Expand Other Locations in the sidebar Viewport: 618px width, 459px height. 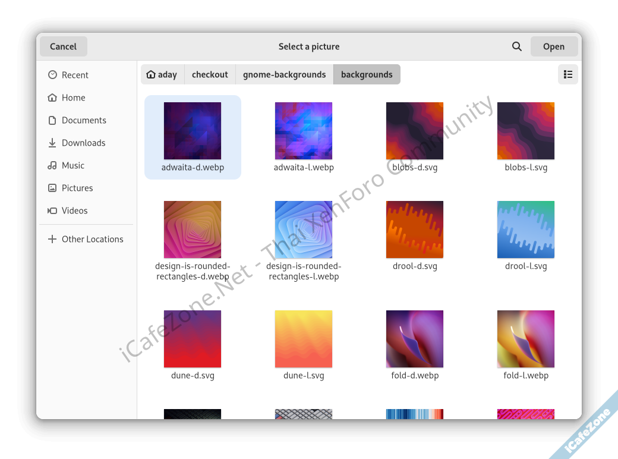92,239
